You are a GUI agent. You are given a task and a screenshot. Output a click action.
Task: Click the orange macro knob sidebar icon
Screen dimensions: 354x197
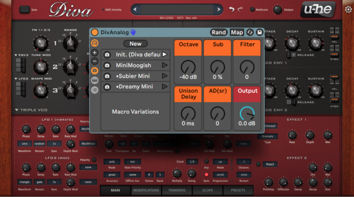[x=95, y=43]
